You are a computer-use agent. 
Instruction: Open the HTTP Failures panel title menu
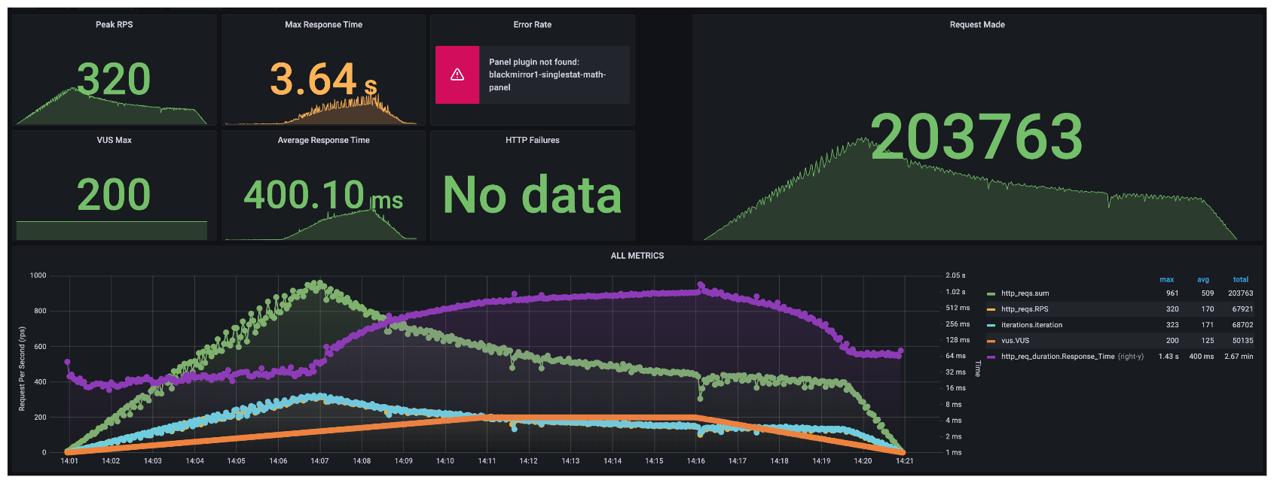[532, 140]
